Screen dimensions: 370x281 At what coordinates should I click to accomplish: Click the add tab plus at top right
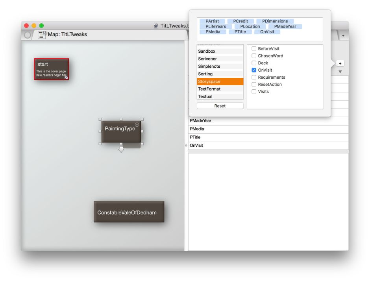[x=343, y=36]
